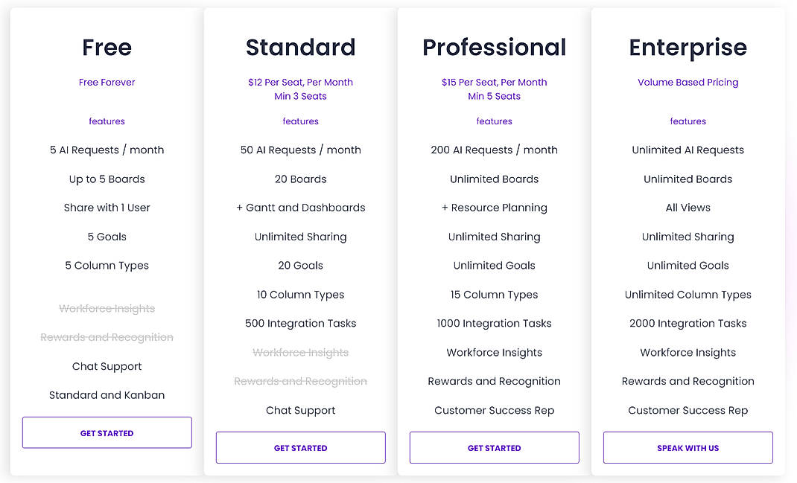Select the Enterprise plan title
The width and height of the screenshot is (797, 483).
[688, 48]
